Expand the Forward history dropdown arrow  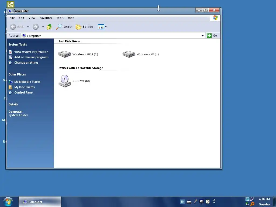(43, 27)
